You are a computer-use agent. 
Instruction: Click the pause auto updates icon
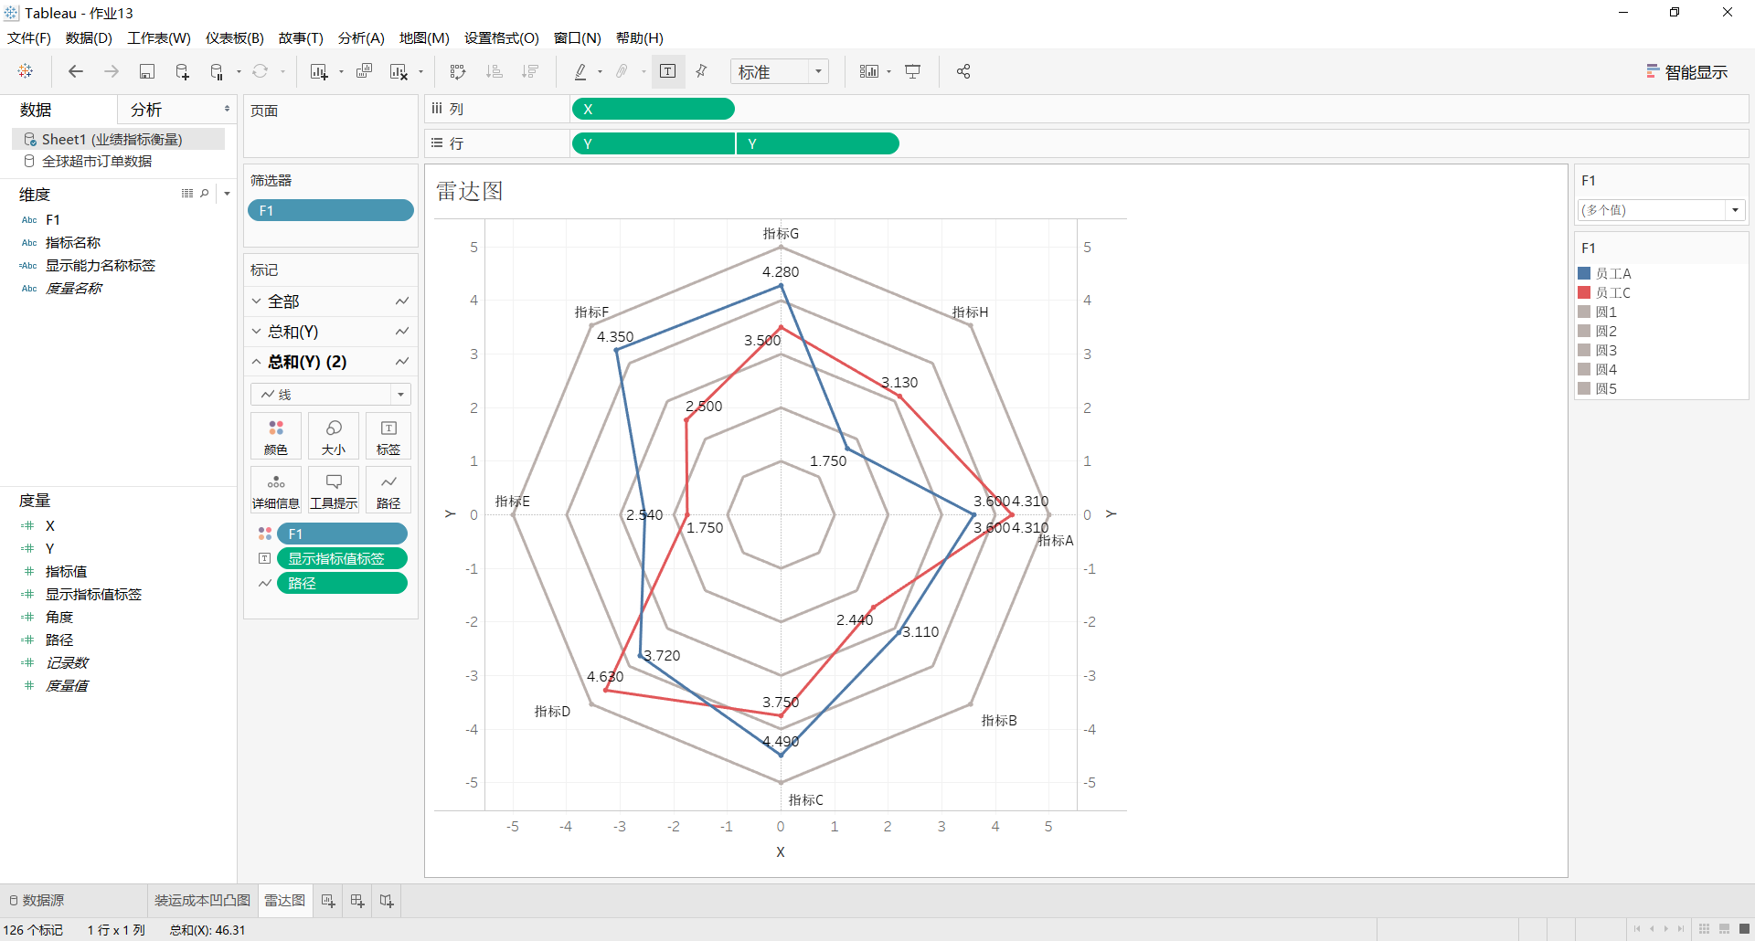217,71
